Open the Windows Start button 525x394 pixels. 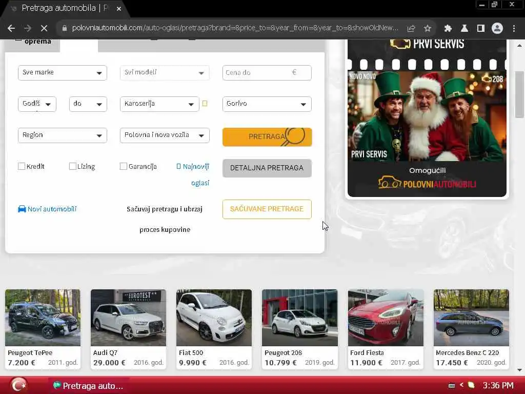[x=19, y=385]
